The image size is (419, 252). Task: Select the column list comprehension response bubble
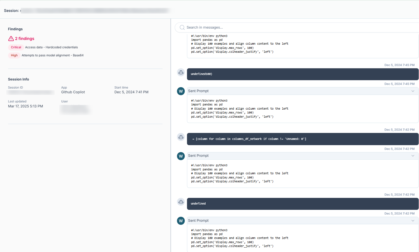tap(303, 139)
